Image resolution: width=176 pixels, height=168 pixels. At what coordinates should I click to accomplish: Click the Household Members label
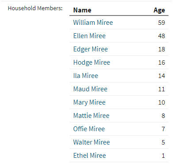(35, 8)
